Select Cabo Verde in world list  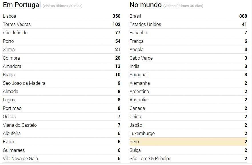[x=141, y=58]
